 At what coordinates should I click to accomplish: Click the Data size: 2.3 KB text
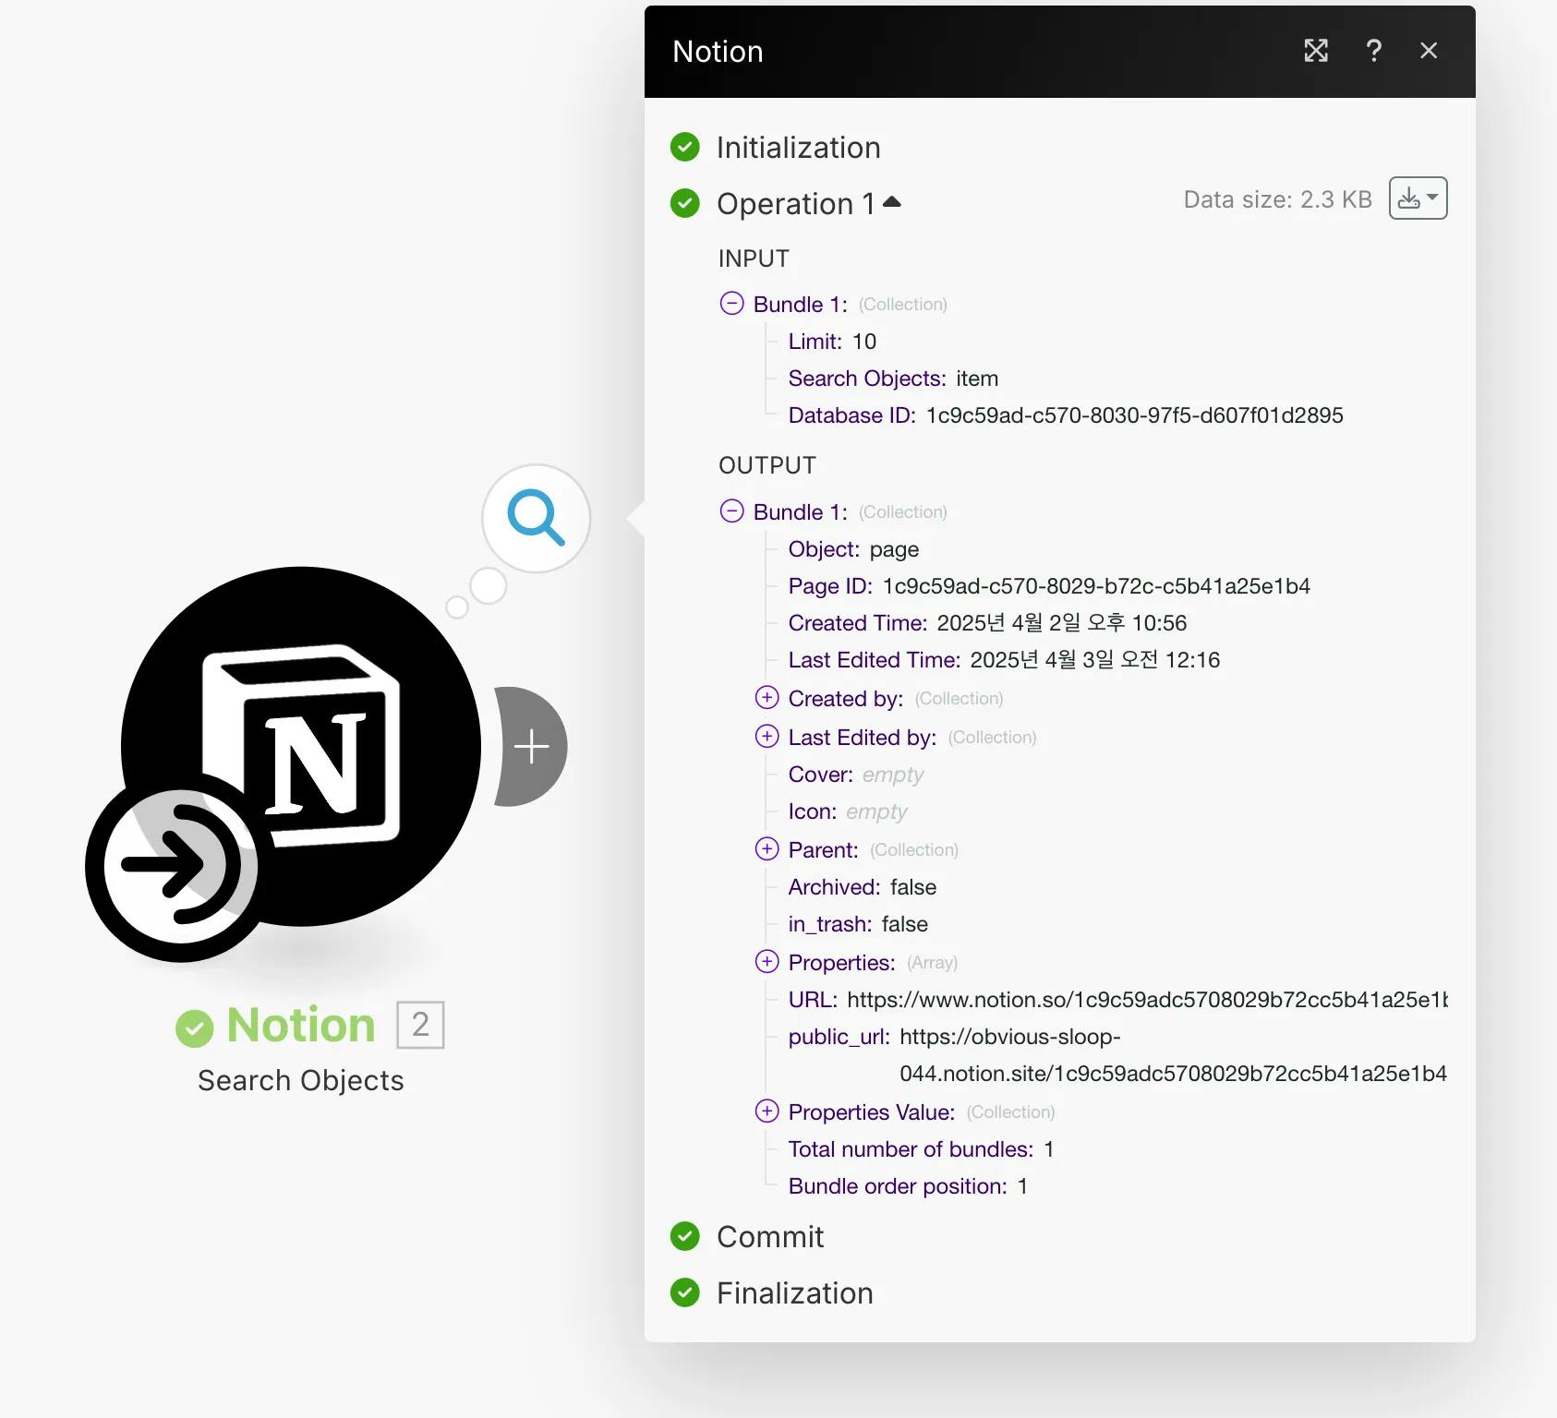pos(1277,199)
